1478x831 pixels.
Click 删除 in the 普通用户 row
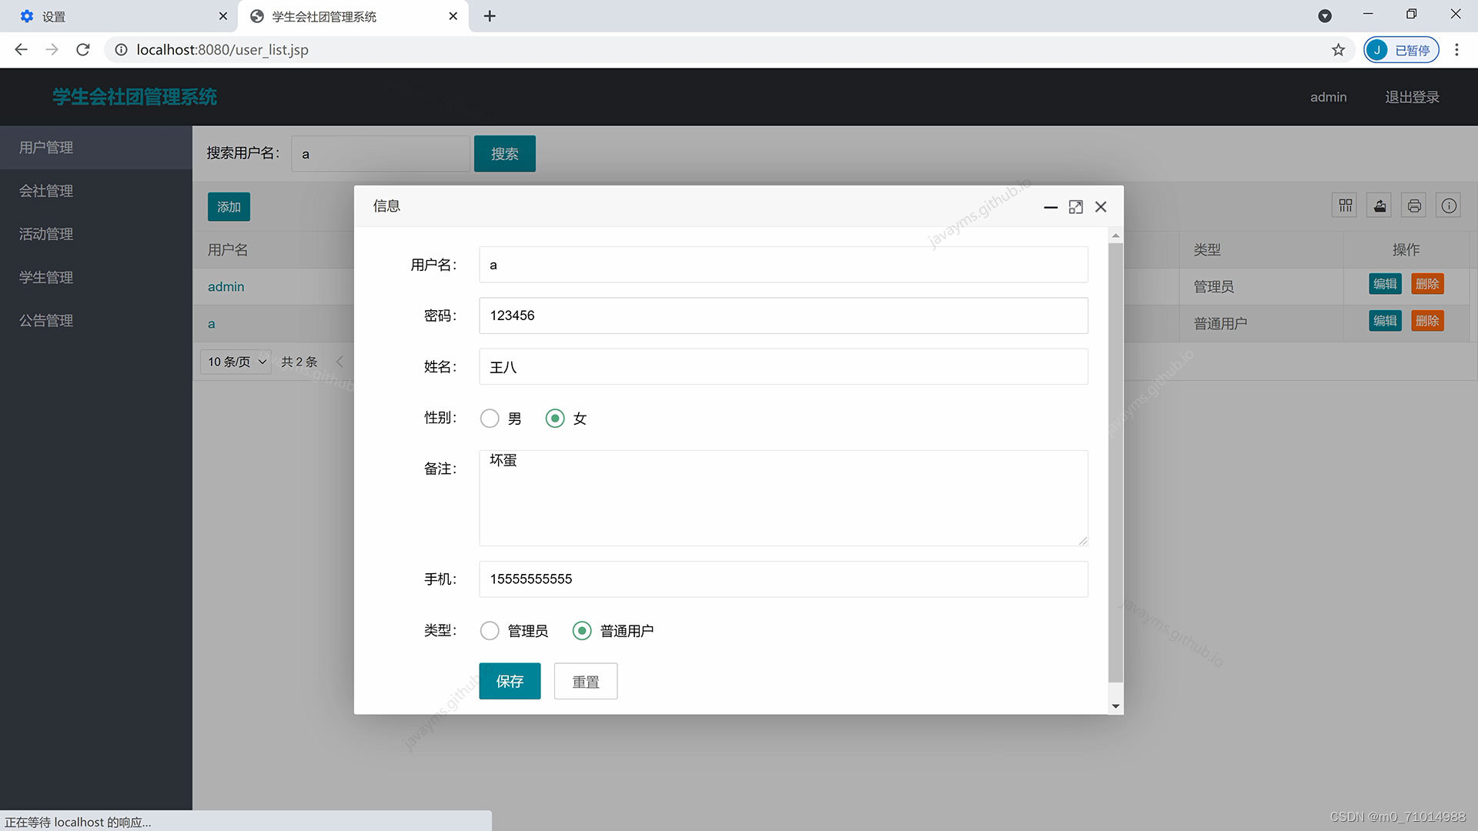click(1427, 321)
